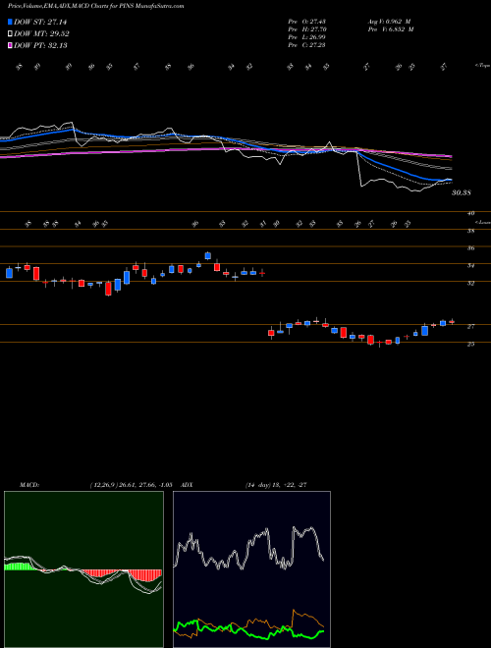Click the 'Pre H: 27.70' value

click(x=306, y=29)
